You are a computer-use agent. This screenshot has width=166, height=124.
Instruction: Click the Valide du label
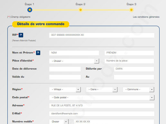point(18,77)
